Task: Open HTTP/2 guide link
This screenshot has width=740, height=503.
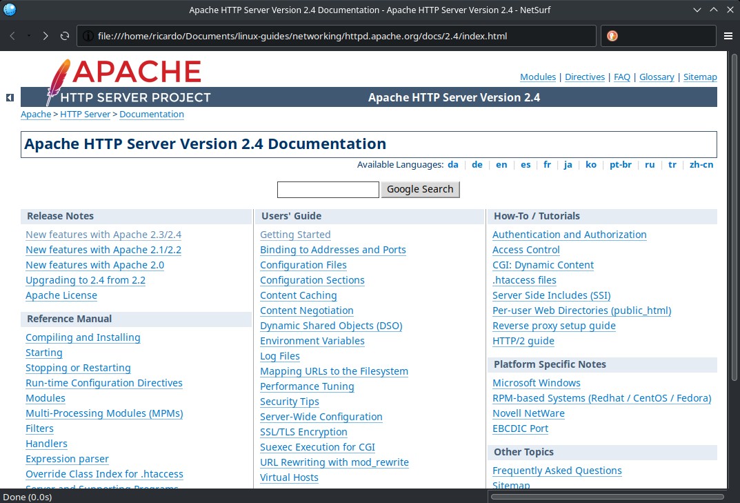Action: pyautogui.click(x=523, y=341)
